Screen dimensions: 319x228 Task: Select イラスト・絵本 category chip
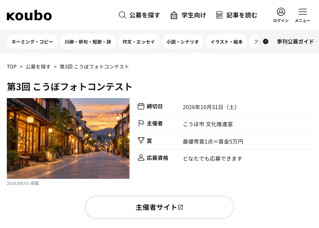tap(226, 42)
